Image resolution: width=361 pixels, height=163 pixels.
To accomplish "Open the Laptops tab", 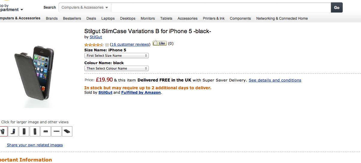I will (108, 19).
